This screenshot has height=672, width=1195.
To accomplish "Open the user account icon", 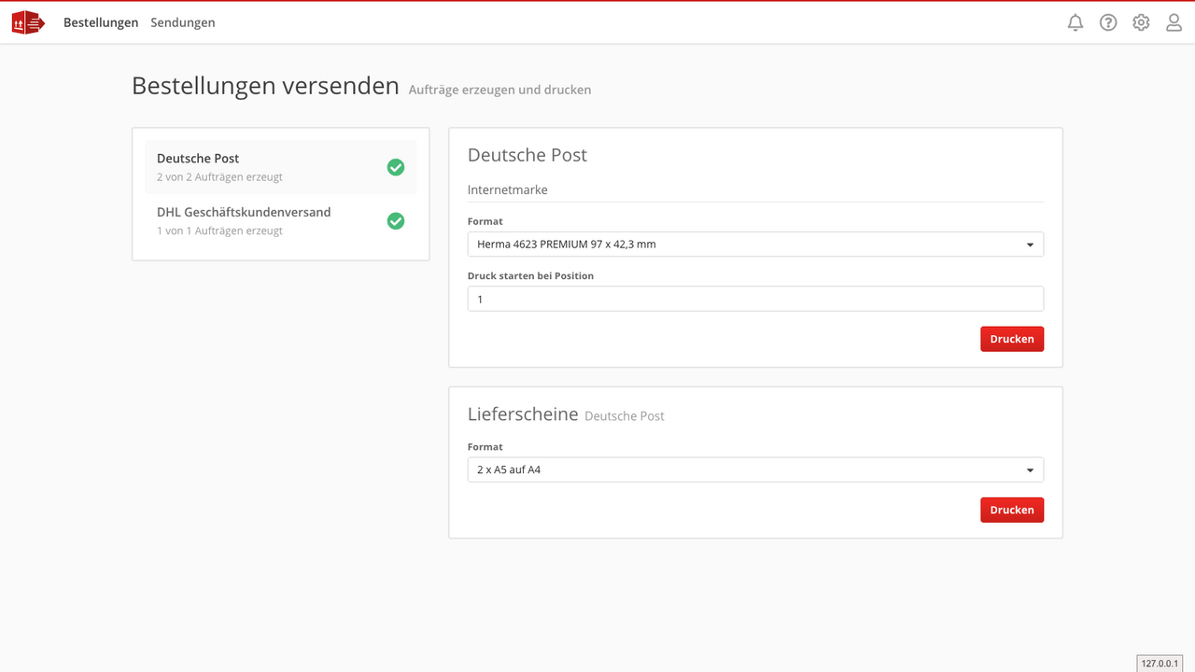I will coord(1174,21).
